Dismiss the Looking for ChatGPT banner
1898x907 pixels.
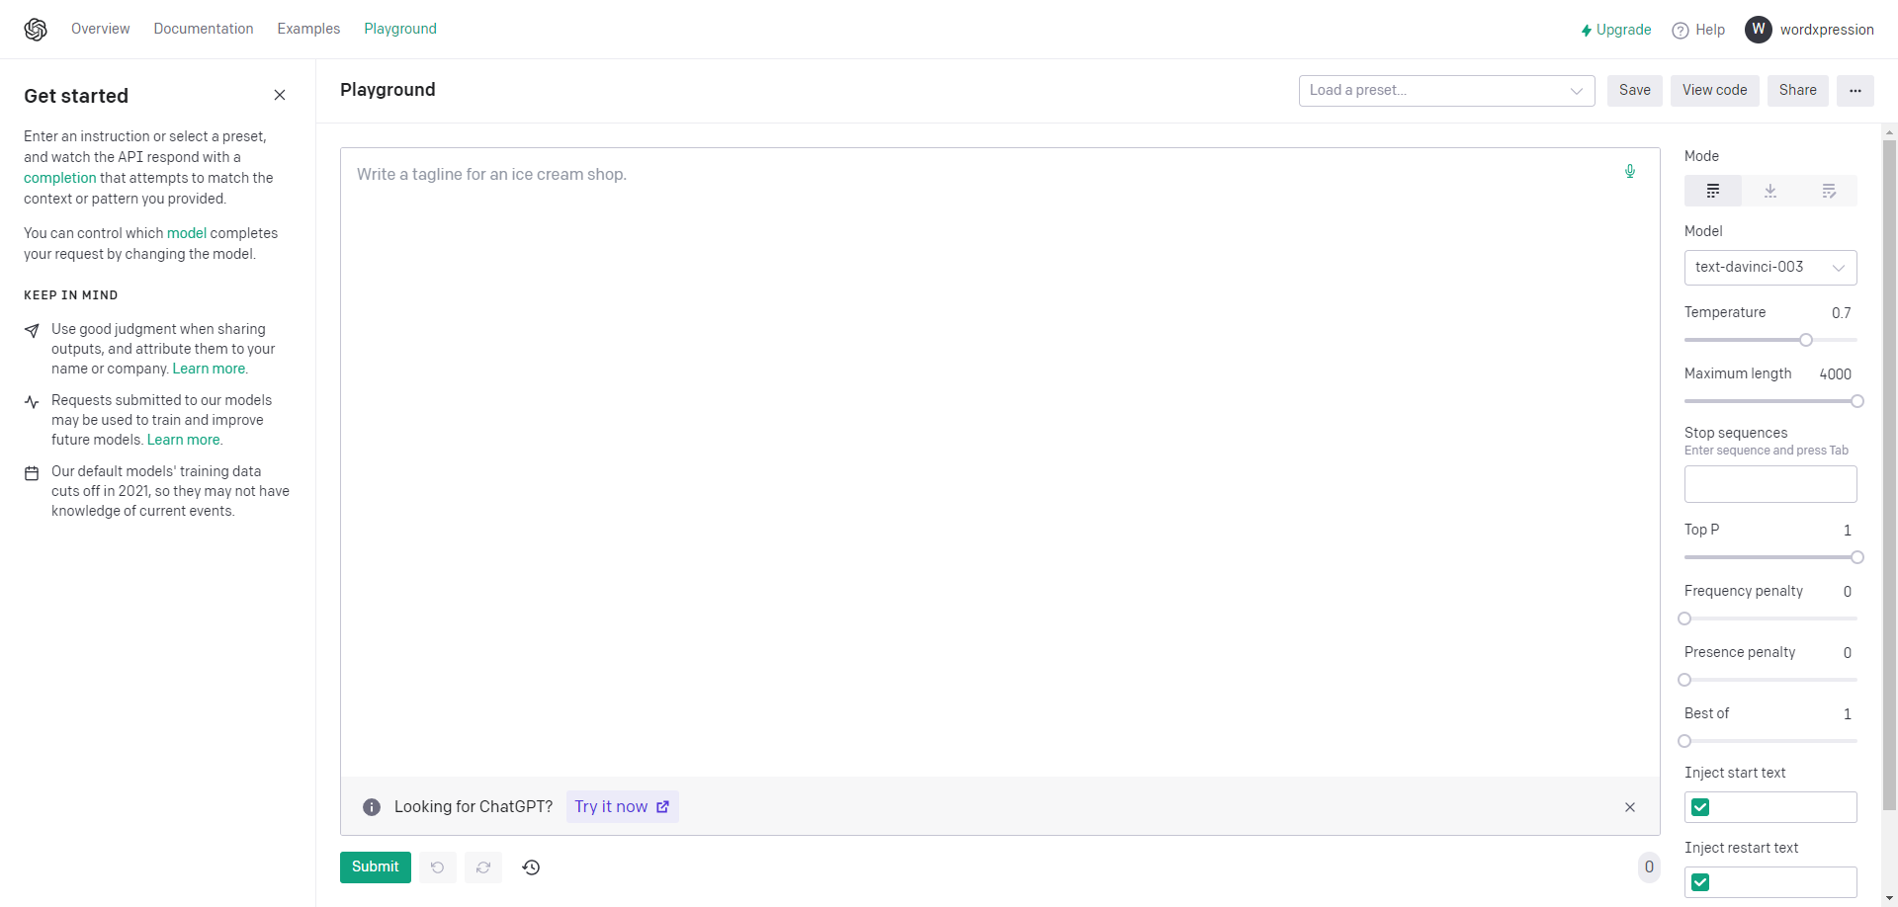tap(1630, 807)
